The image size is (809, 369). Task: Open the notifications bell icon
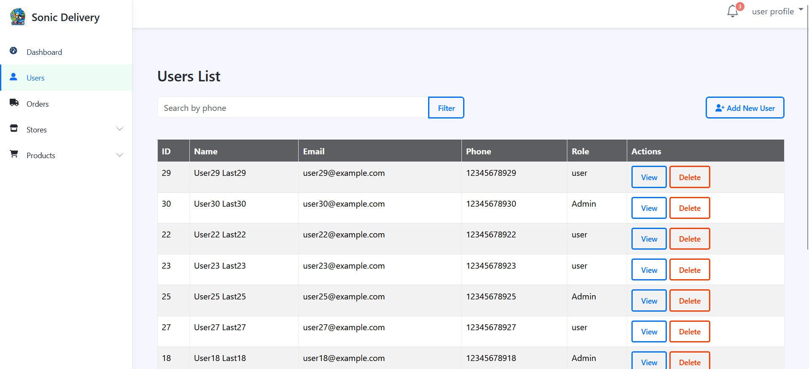(x=733, y=11)
